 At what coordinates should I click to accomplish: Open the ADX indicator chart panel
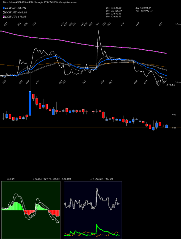coord(93,210)
